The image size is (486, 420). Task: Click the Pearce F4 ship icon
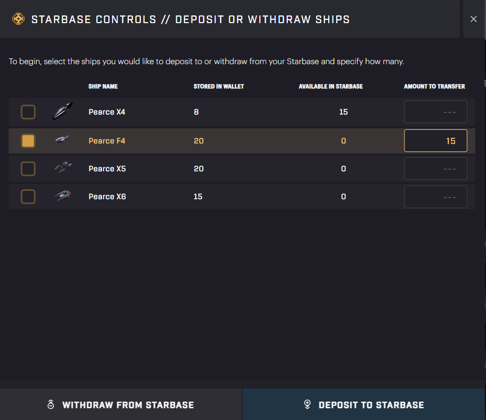(63, 140)
